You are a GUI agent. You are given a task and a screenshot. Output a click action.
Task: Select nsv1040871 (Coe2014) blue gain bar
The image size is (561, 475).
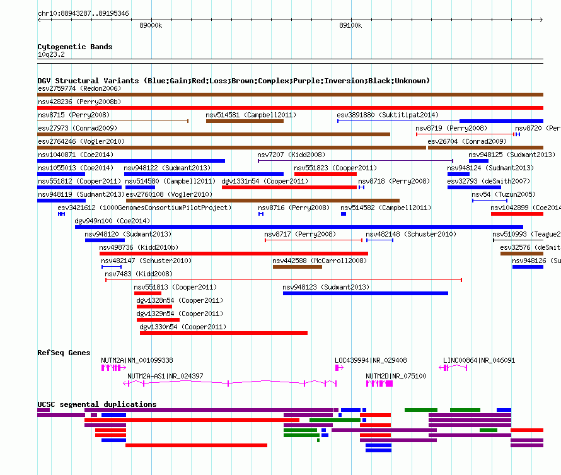(x=131, y=161)
